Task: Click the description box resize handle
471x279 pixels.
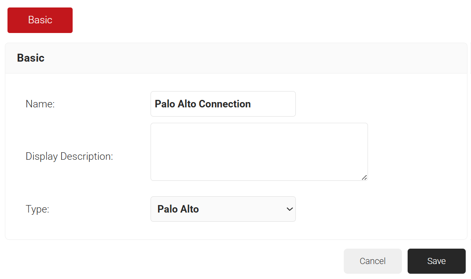Action: click(364, 177)
